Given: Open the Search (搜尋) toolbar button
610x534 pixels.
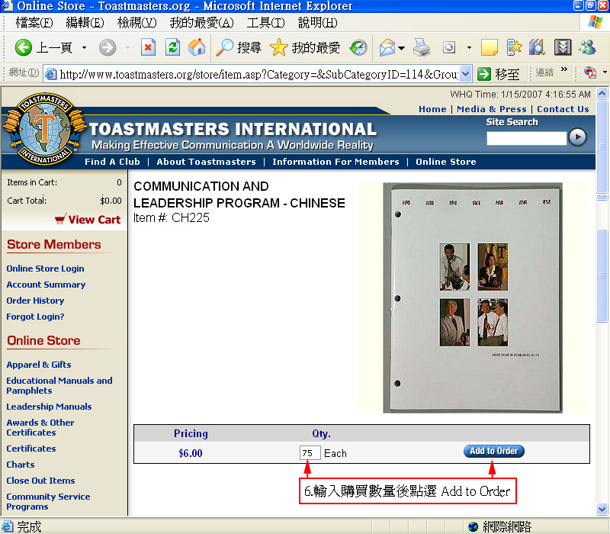Looking at the screenshot, I should point(238,47).
